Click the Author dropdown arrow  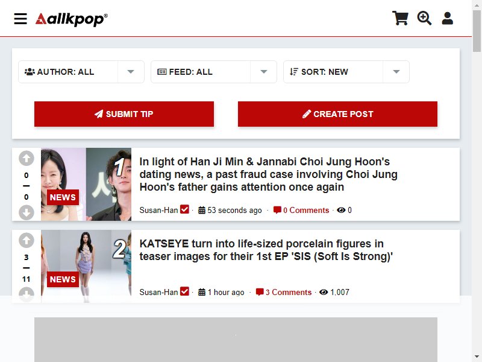click(x=131, y=72)
